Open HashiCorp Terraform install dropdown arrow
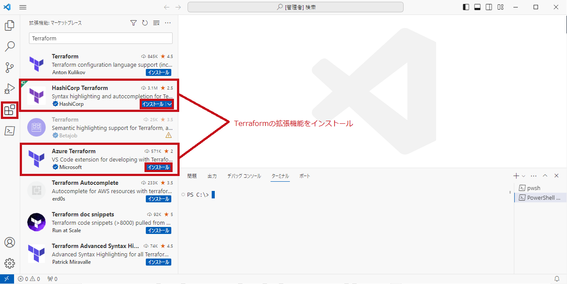Image resolution: width=567 pixels, height=284 pixels. [x=170, y=104]
